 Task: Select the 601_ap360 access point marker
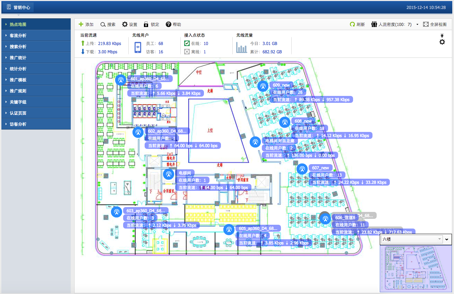[121, 80]
